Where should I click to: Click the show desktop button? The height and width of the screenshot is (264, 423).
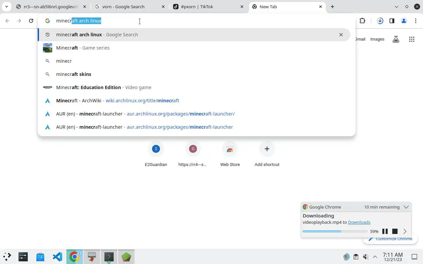414,257
